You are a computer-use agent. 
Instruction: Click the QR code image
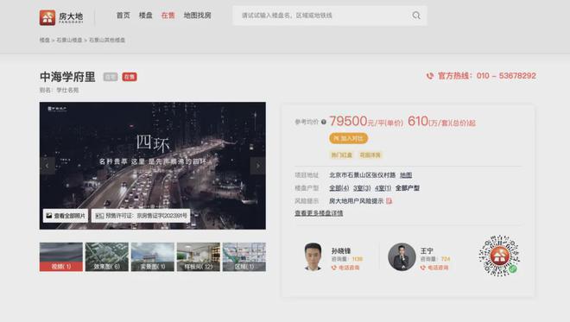tap(499, 256)
